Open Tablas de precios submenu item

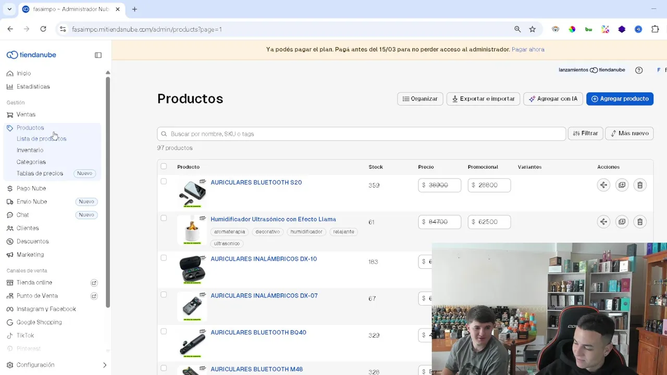pyautogui.click(x=40, y=173)
